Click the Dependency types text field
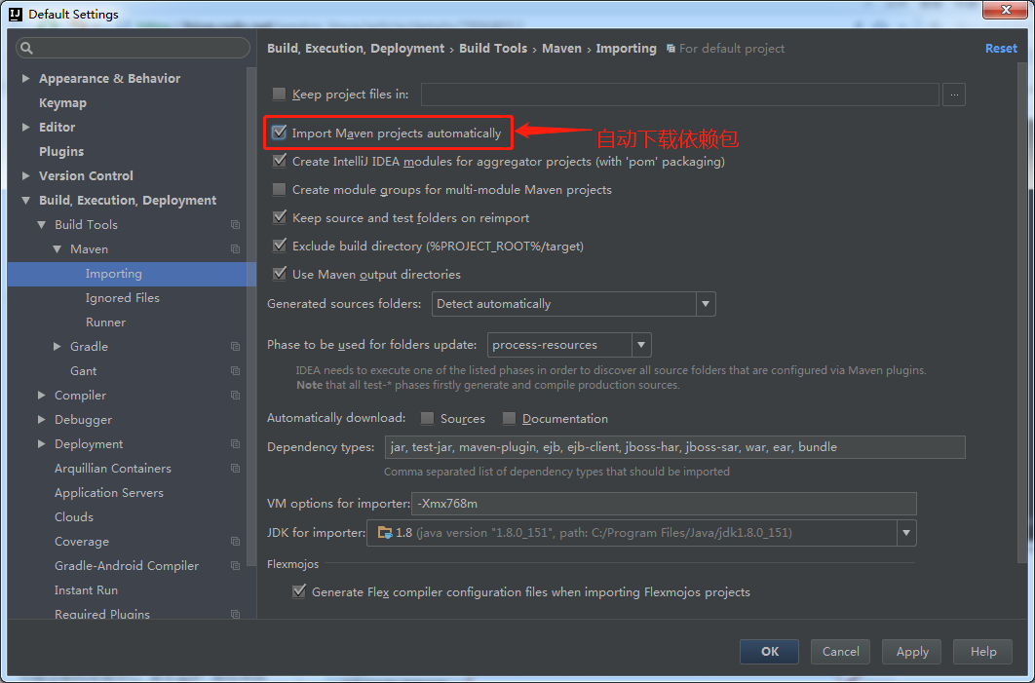 [674, 447]
